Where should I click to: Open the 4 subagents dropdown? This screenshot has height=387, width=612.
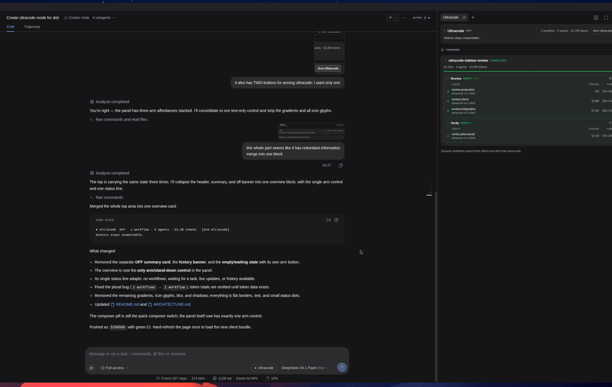coord(104,18)
